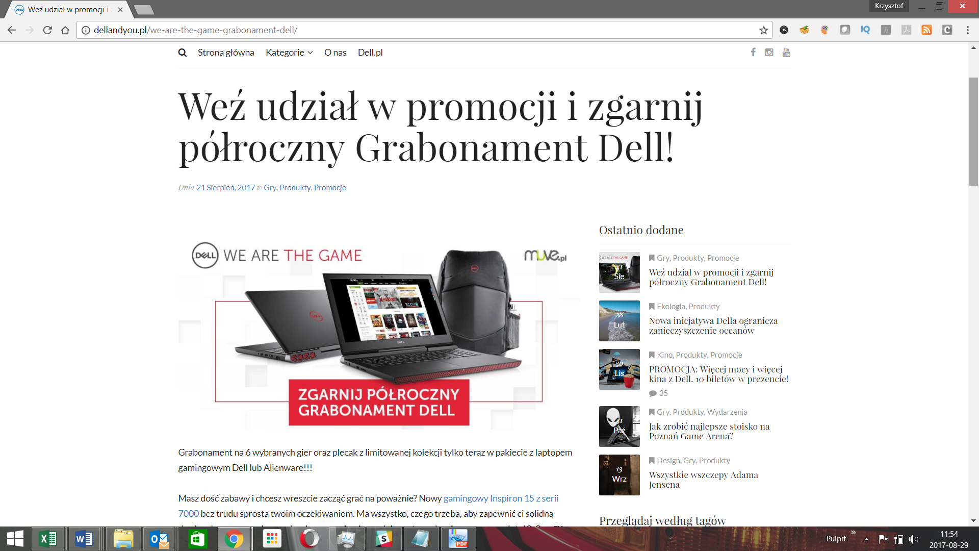Expand the Kategorie dropdown menu

pos(289,53)
